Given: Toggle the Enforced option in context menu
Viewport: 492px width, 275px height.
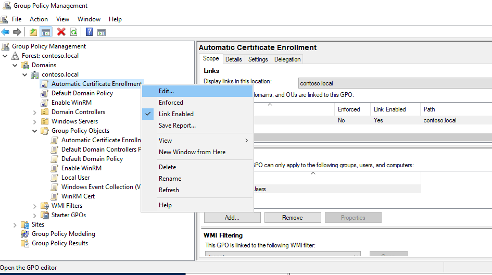Looking at the screenshot, I should [171, 103].
